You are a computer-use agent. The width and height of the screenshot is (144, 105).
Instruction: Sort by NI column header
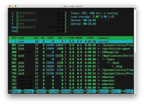[43, 38]
